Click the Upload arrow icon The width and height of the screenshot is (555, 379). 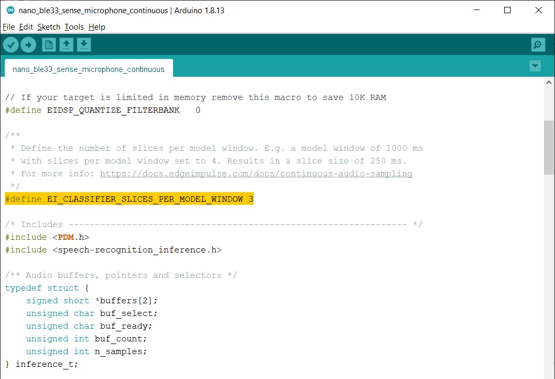[28, 44]
